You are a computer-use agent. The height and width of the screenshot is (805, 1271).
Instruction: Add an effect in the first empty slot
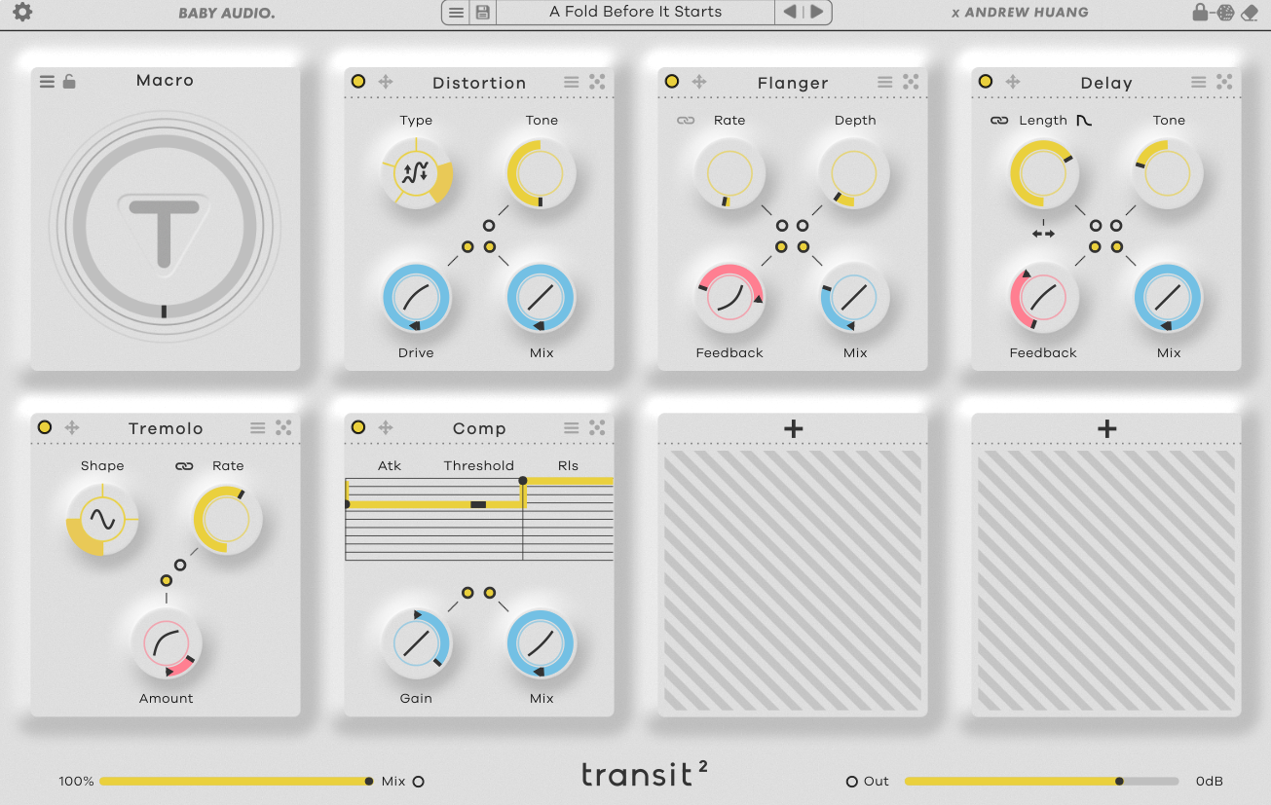pos(793,429)
